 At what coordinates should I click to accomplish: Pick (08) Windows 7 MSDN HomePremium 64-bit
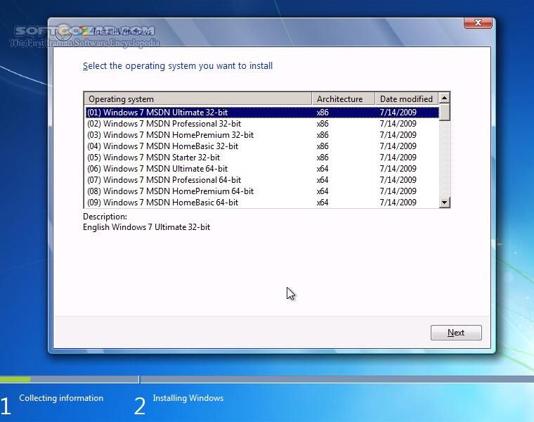pos(262,191)
